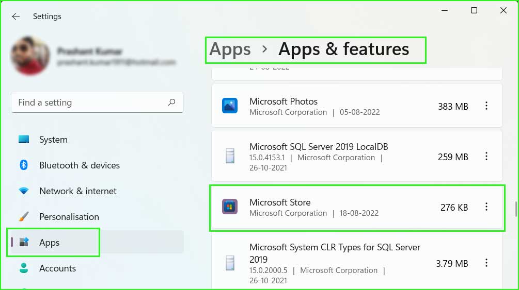Open Network & internet settings

pyautogui.click(x=97, y=191)
